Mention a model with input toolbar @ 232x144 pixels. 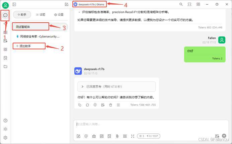click(86, 136)
